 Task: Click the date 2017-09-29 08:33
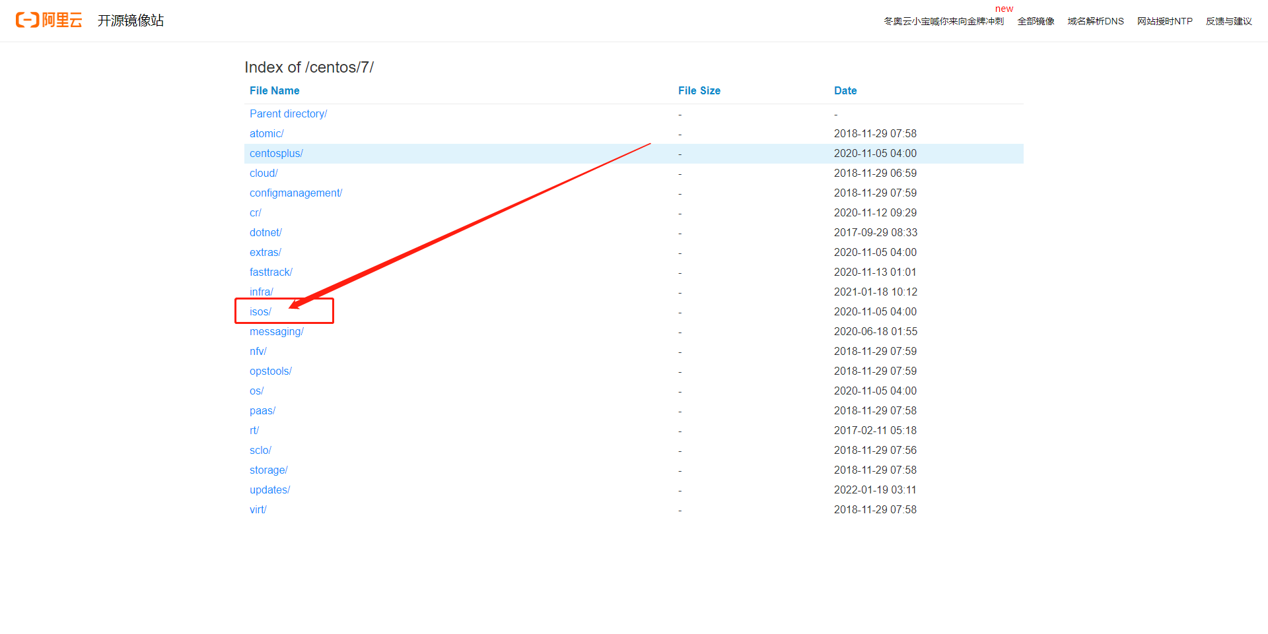[x=876, y=232]
